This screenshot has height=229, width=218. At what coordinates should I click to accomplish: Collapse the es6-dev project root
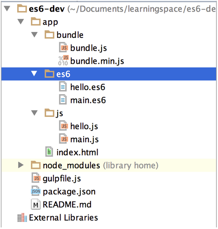[x=7, y=8]
